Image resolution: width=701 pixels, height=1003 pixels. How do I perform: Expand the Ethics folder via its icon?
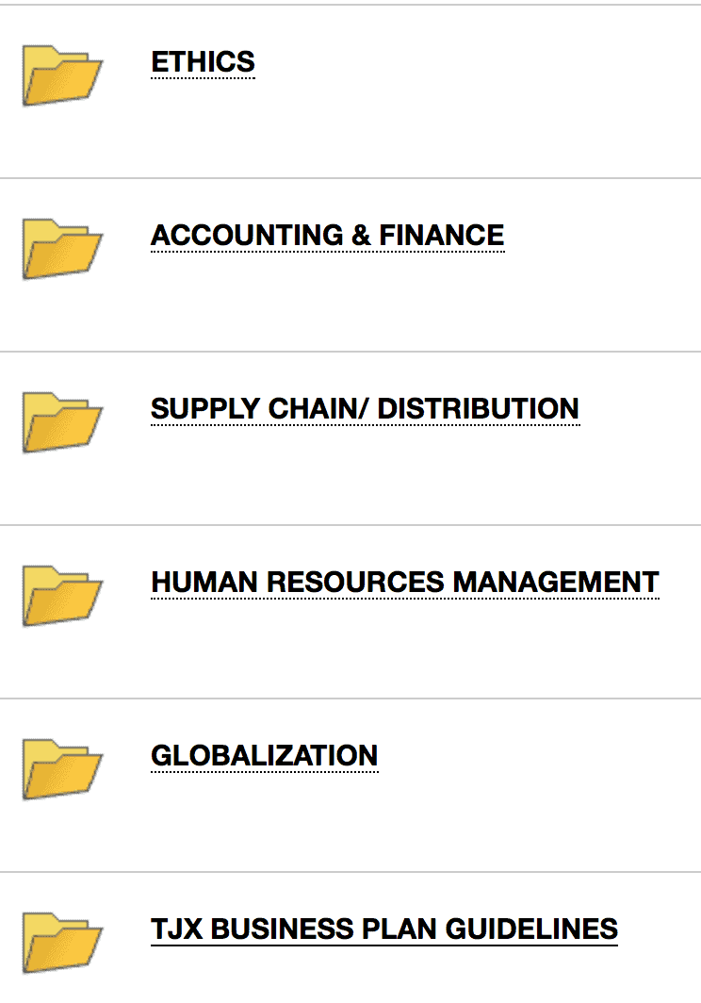point(61,76)
